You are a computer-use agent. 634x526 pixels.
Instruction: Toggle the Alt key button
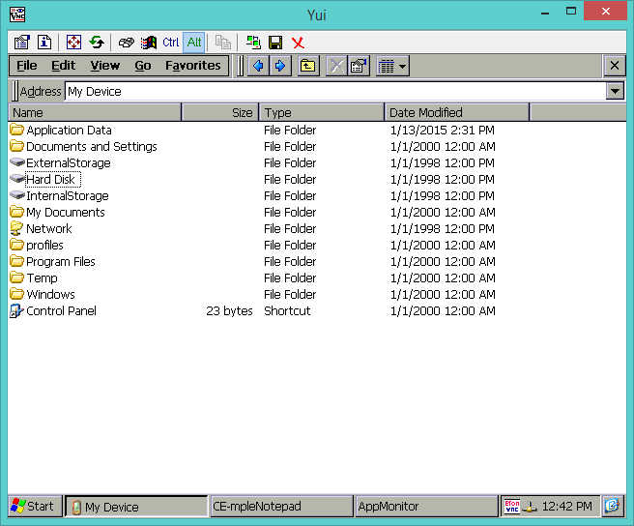[194, 43]
